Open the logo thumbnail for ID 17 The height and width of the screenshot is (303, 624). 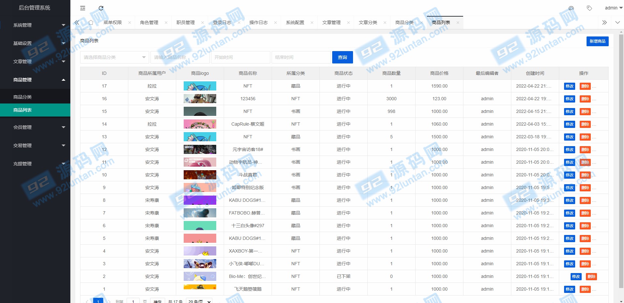point(200,86)
